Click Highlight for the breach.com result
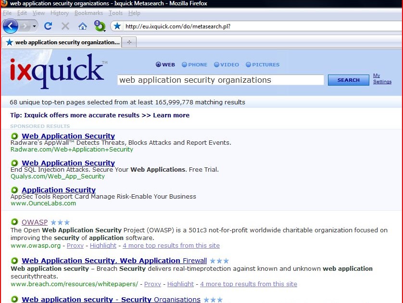 click(180, 284)
